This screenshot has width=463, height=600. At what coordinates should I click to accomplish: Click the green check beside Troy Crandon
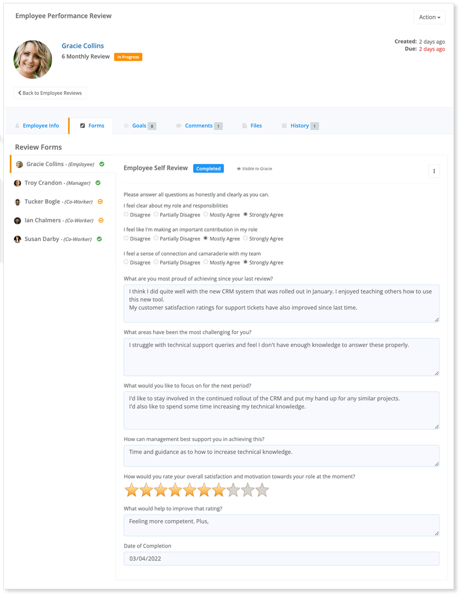point(98,182)
